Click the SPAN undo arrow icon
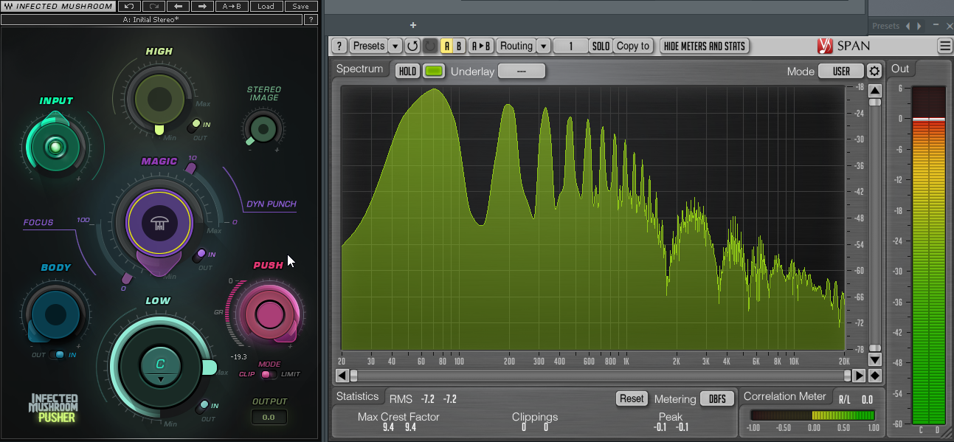 (x=412, y=46)
